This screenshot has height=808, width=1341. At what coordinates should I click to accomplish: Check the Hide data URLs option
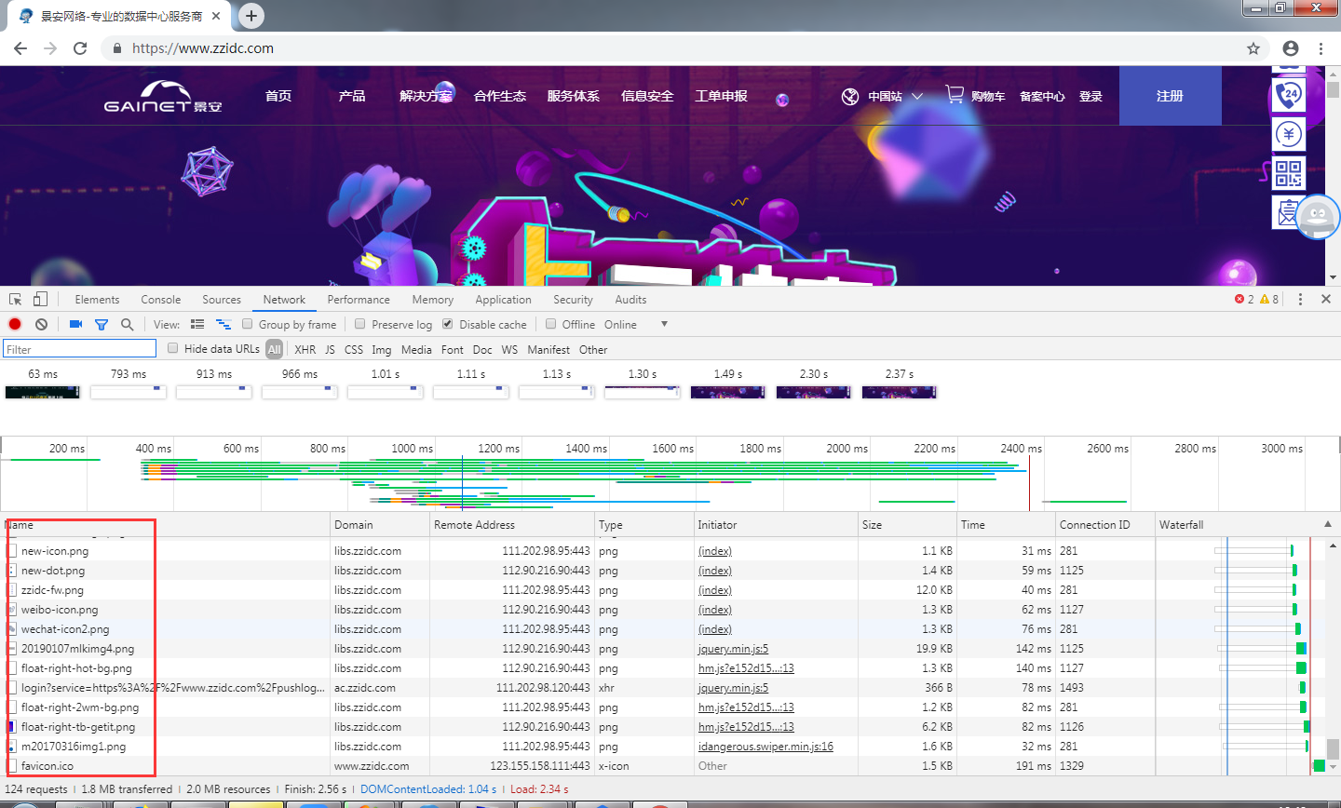pyautogui.click(x=173, y=348)
